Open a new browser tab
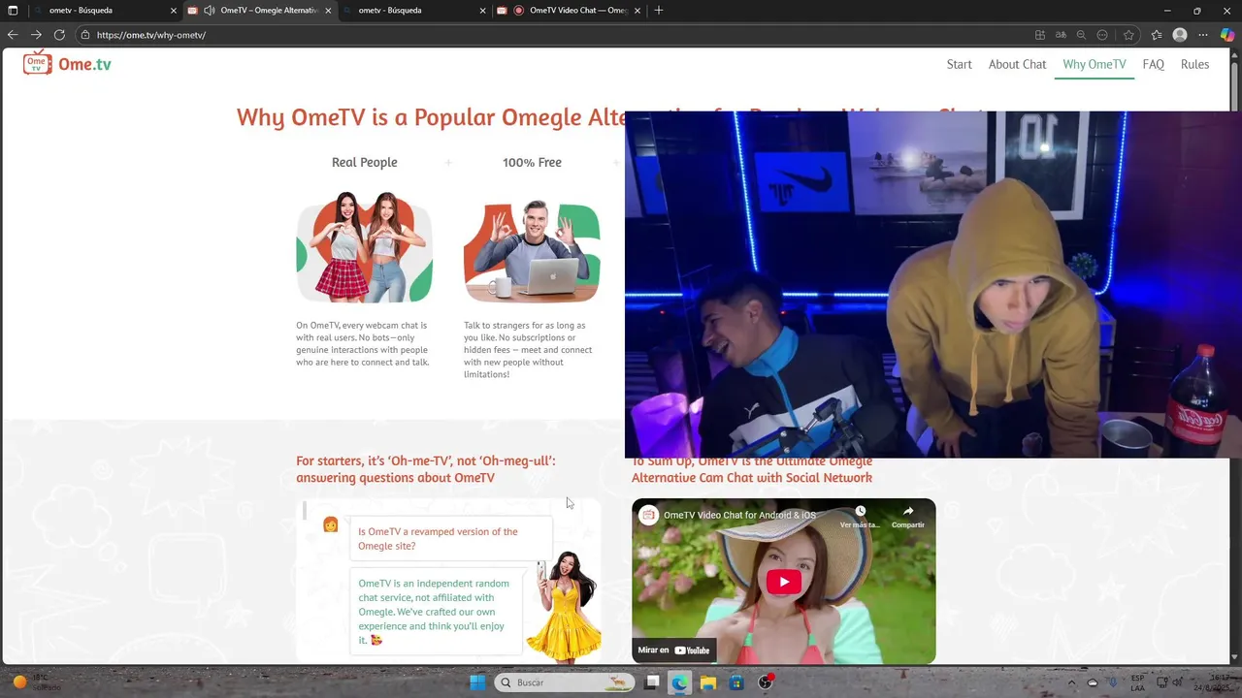This screenshot has width=1242, height=698. pos(659,11)
